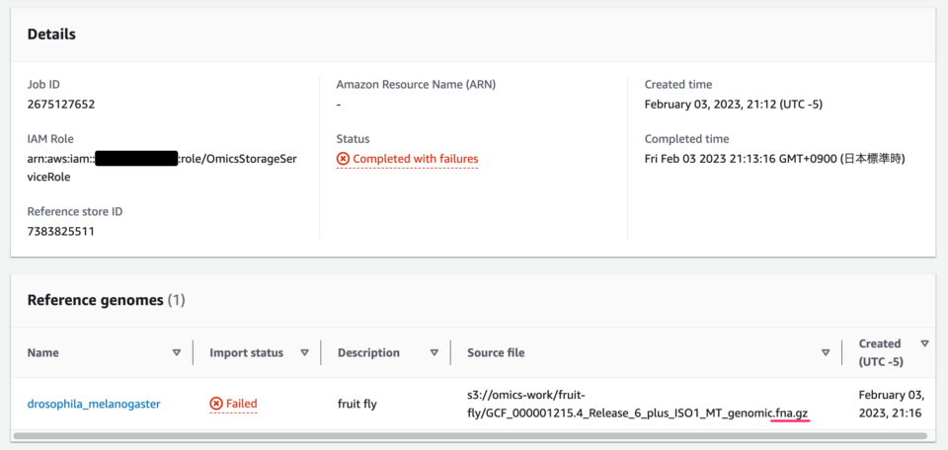Click the horizontal scrollbar under the table
The height and width of the screenshot is (450, 948).
(470, 435)
